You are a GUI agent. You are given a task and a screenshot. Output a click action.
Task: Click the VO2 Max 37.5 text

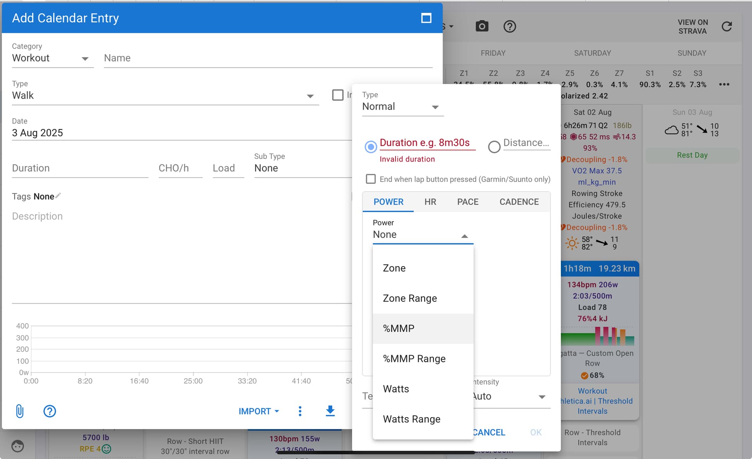click(x=597, y=171)
